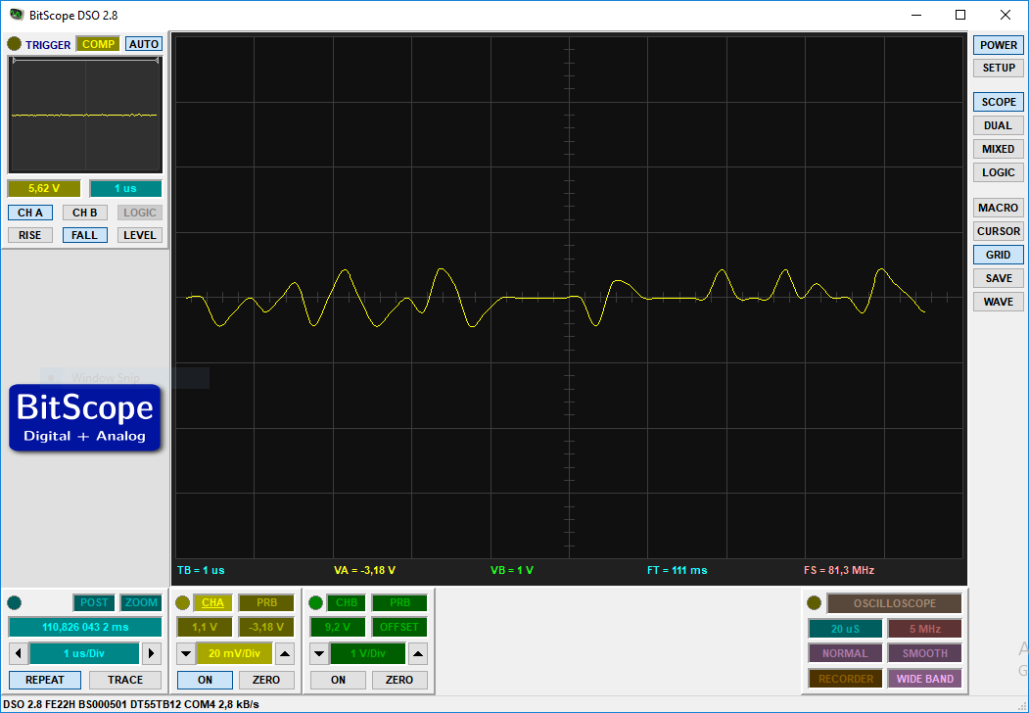Click the trigger indicator LED
The height and width of the screenshot is (713, 1029).
pos(14,44)
